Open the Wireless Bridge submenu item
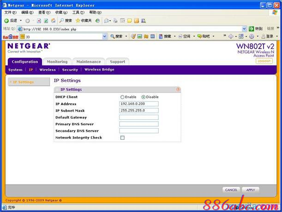The height and width of the screenshot is (212, 282). 99,70
